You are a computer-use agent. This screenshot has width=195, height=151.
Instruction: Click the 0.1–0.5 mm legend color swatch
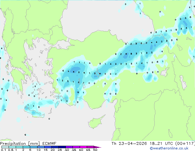pyautogui.click(x=5, y=147)
